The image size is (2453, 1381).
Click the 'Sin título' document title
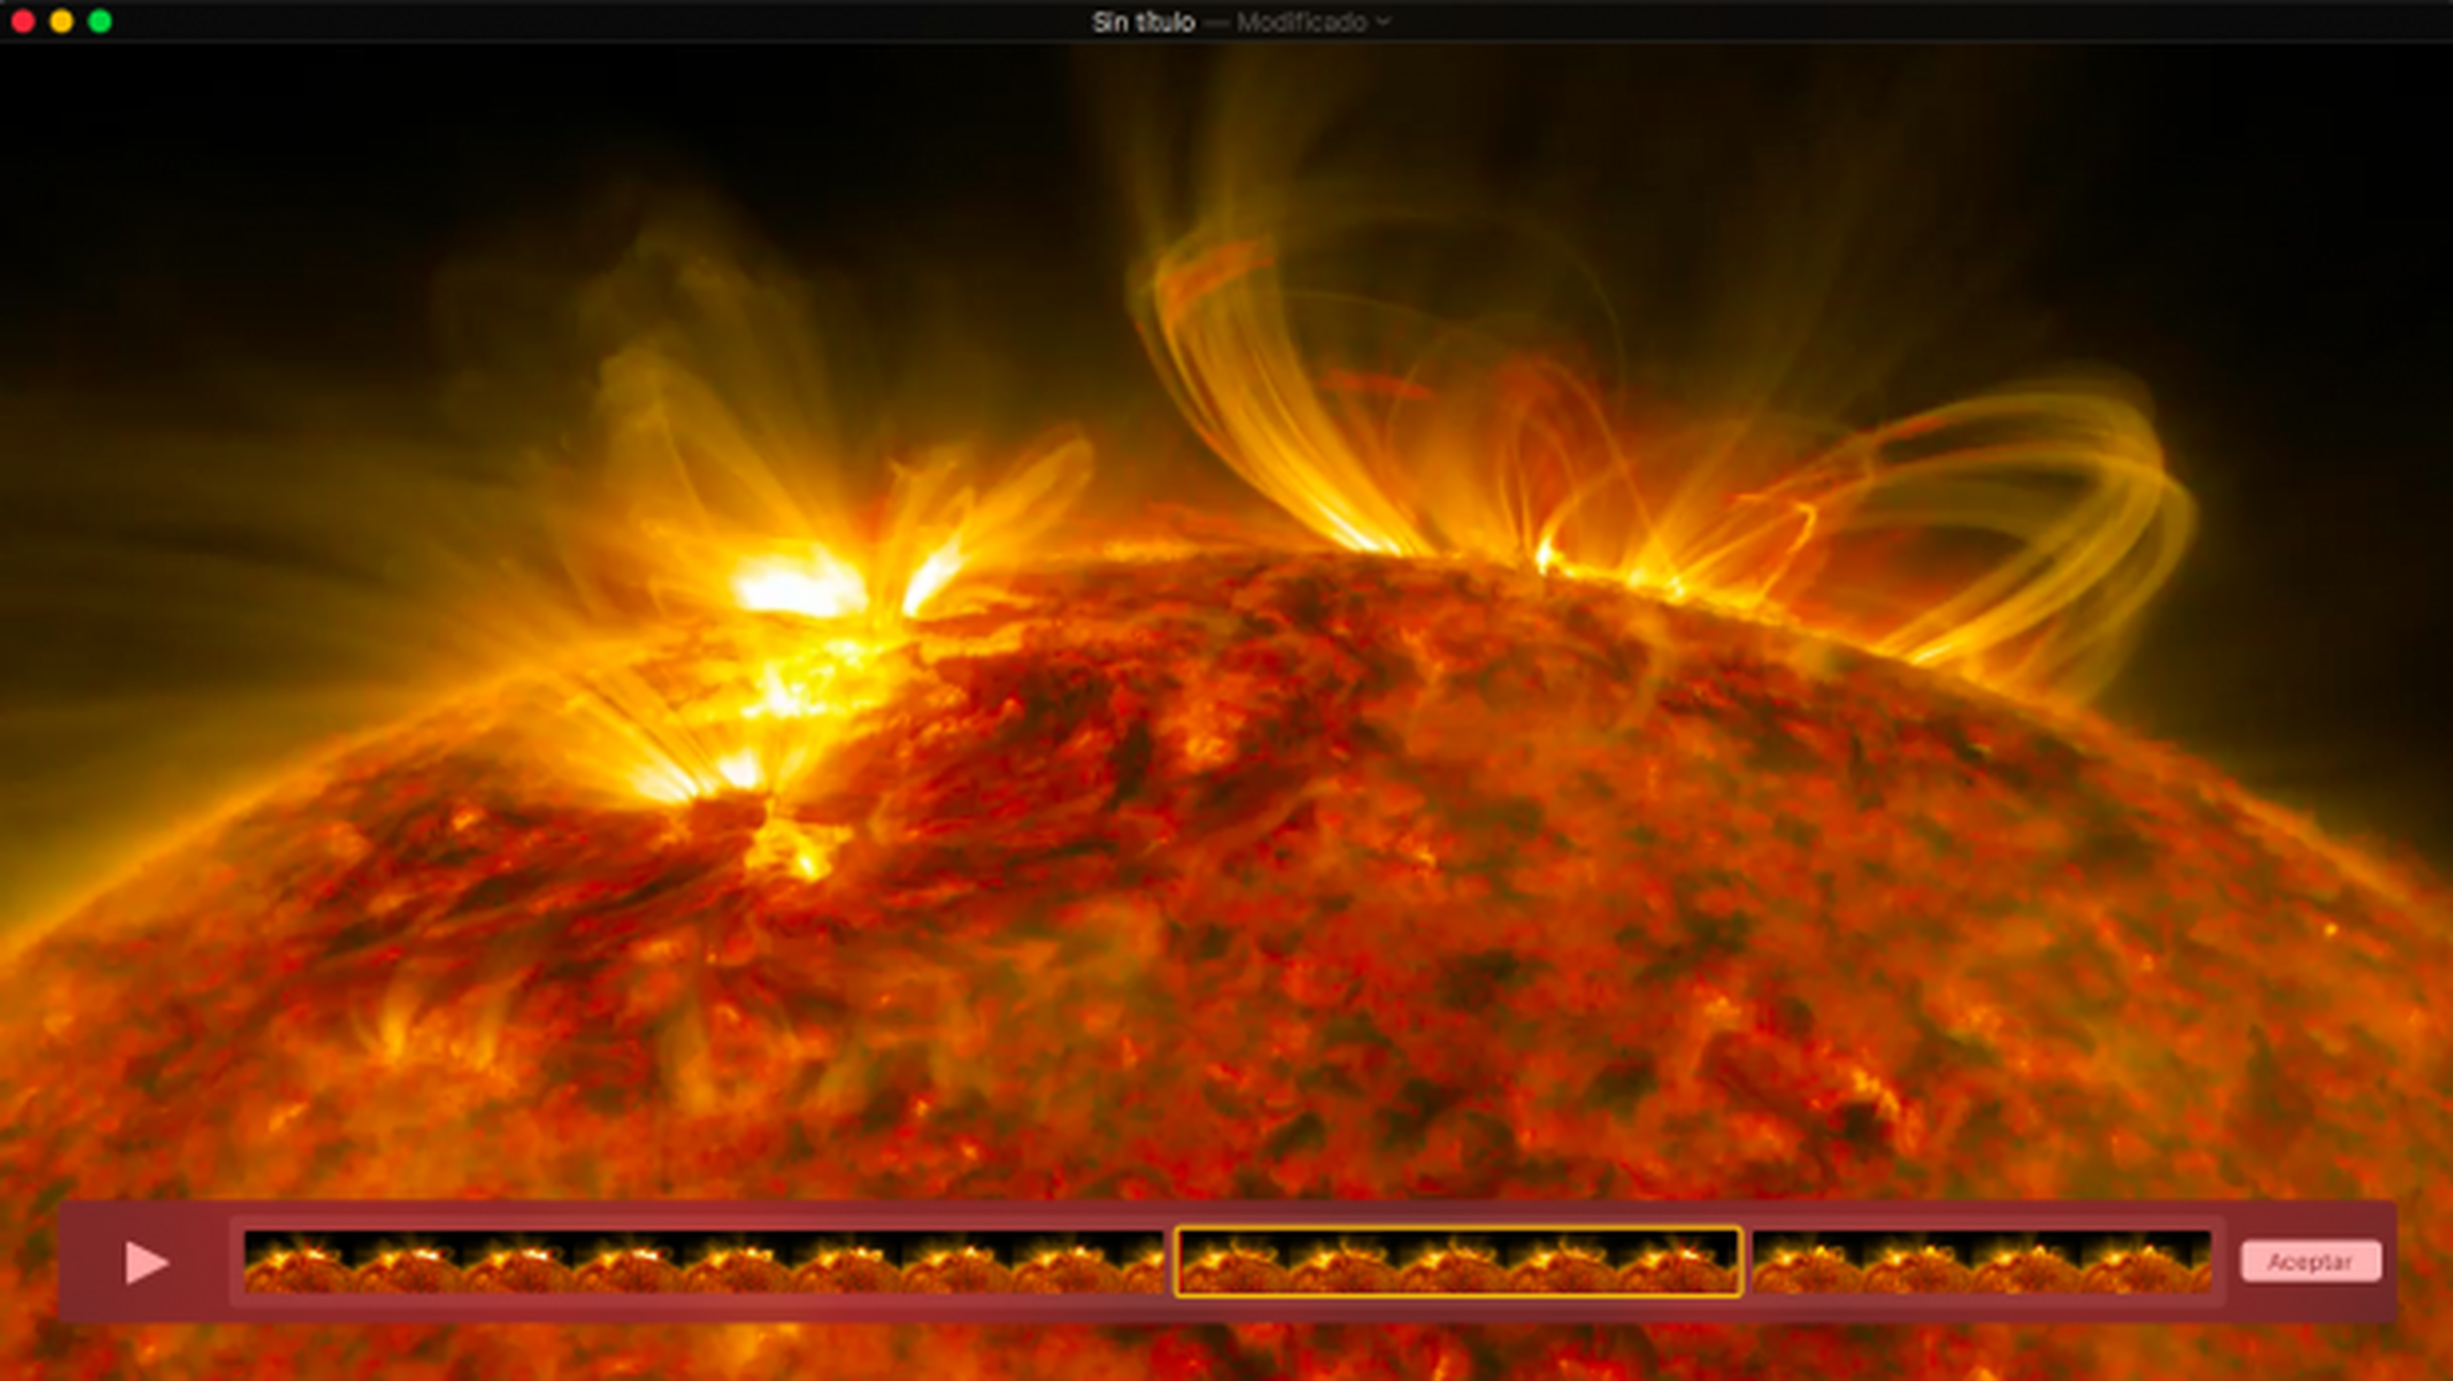[1143, 22]
